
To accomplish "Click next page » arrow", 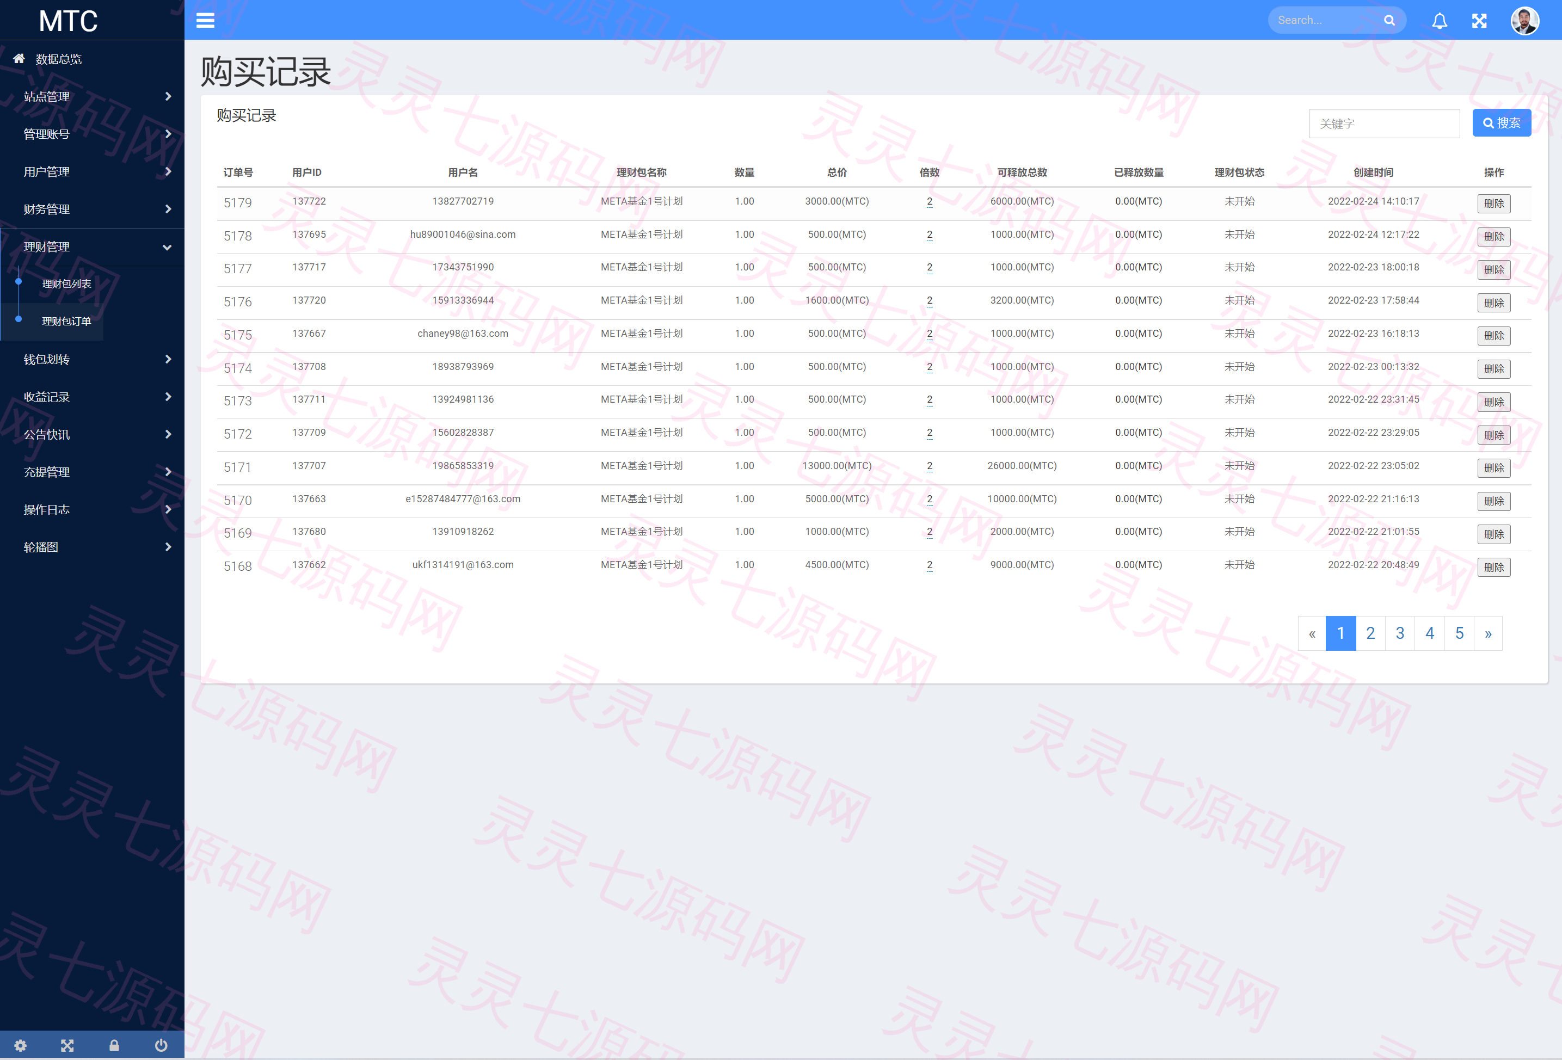I will point(1488,633).
